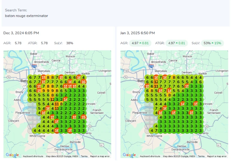Open the Terms link under the left map
Screen dimensions: 231x161
[84, 156]
